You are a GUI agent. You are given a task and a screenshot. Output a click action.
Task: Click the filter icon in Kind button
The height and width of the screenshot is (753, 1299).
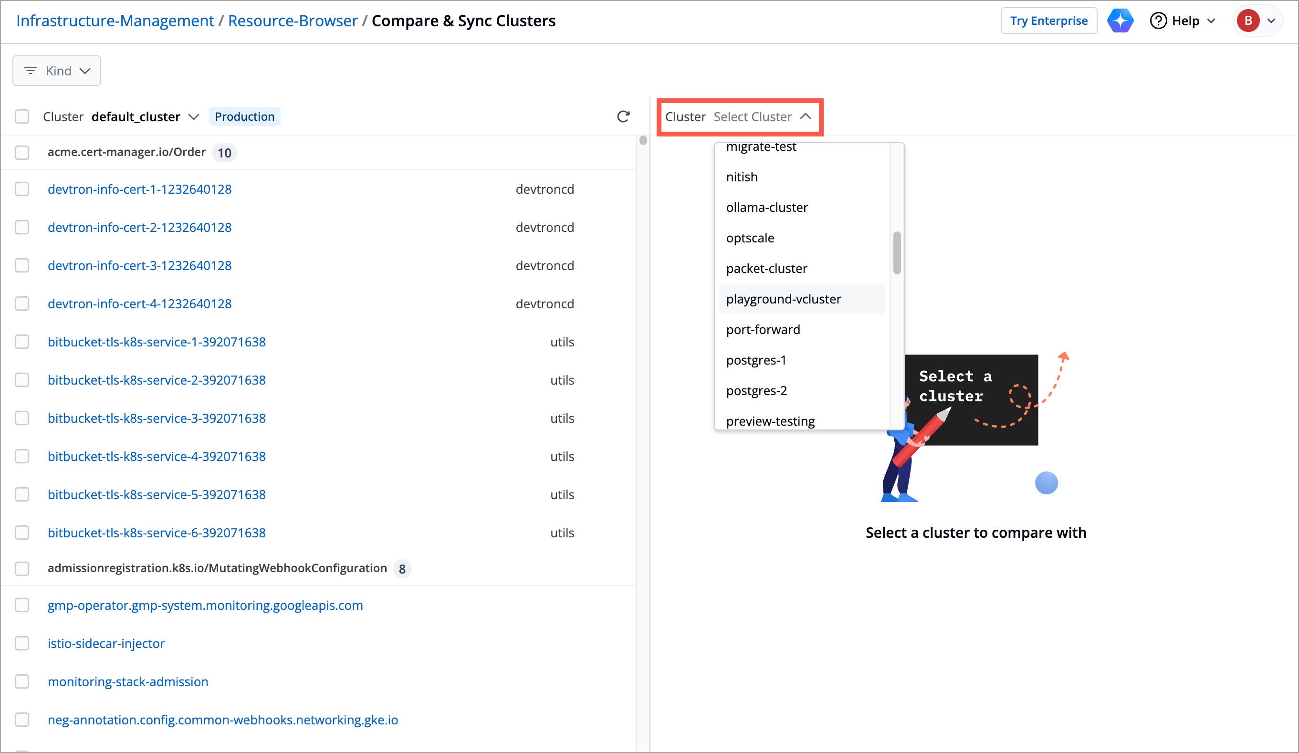point(31,71)
